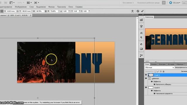Viewport: 187px width, 105px height.
Task: Click lock position cross icon
Action: point(161,71)
